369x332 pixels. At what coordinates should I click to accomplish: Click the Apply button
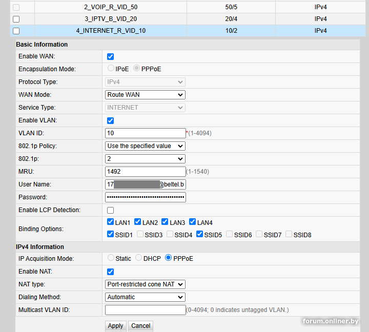pos(115,326)
